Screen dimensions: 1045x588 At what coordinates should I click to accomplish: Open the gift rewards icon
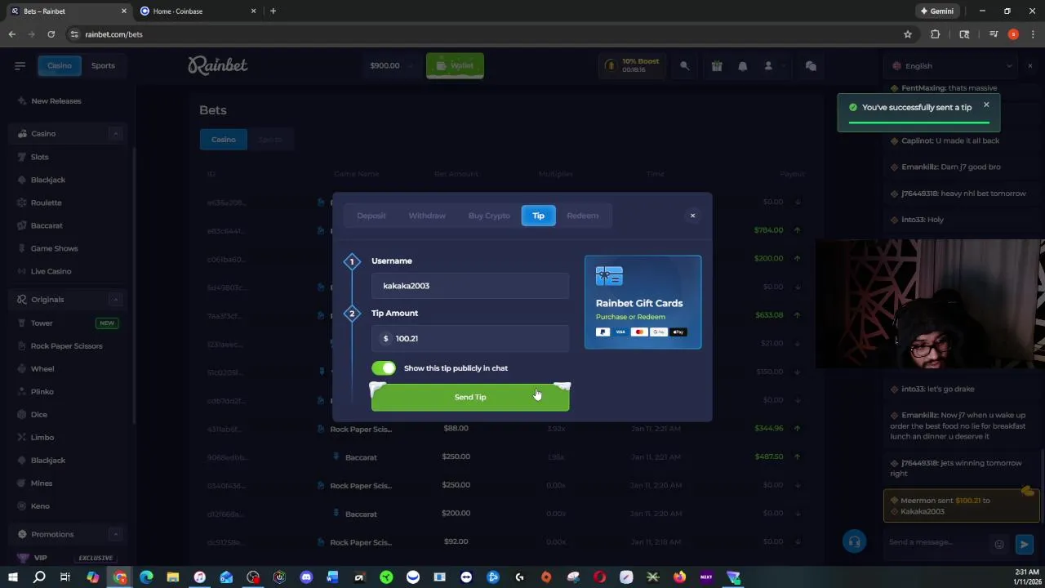pos(717,66)
